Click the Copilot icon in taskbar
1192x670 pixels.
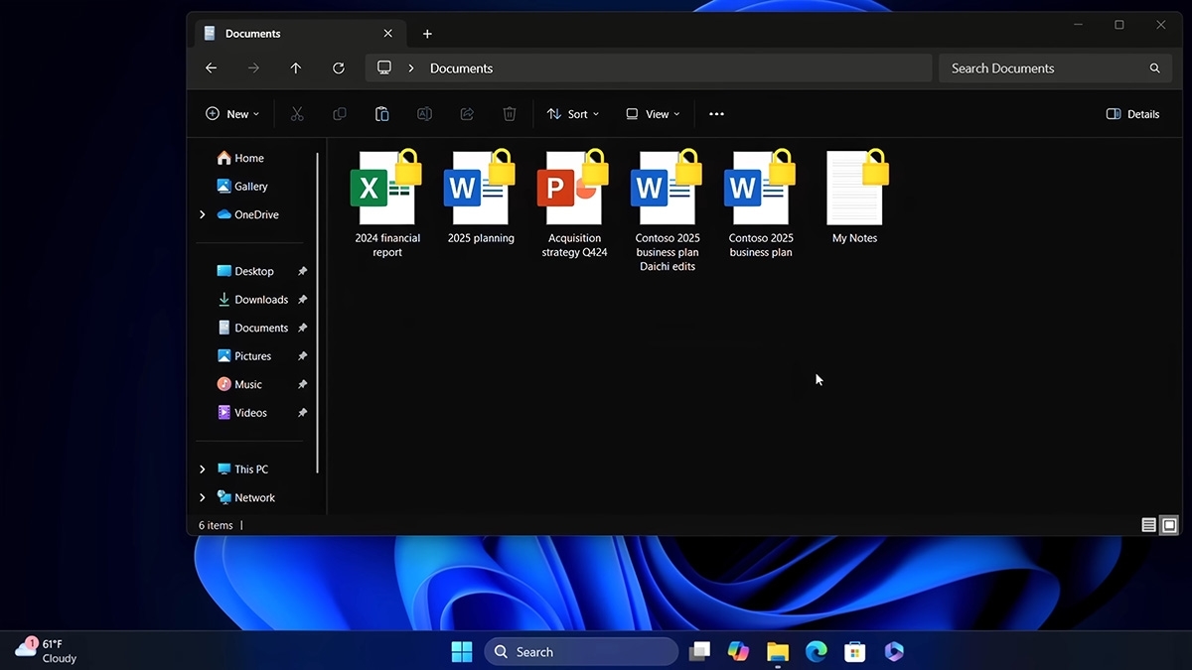[738, 651]
